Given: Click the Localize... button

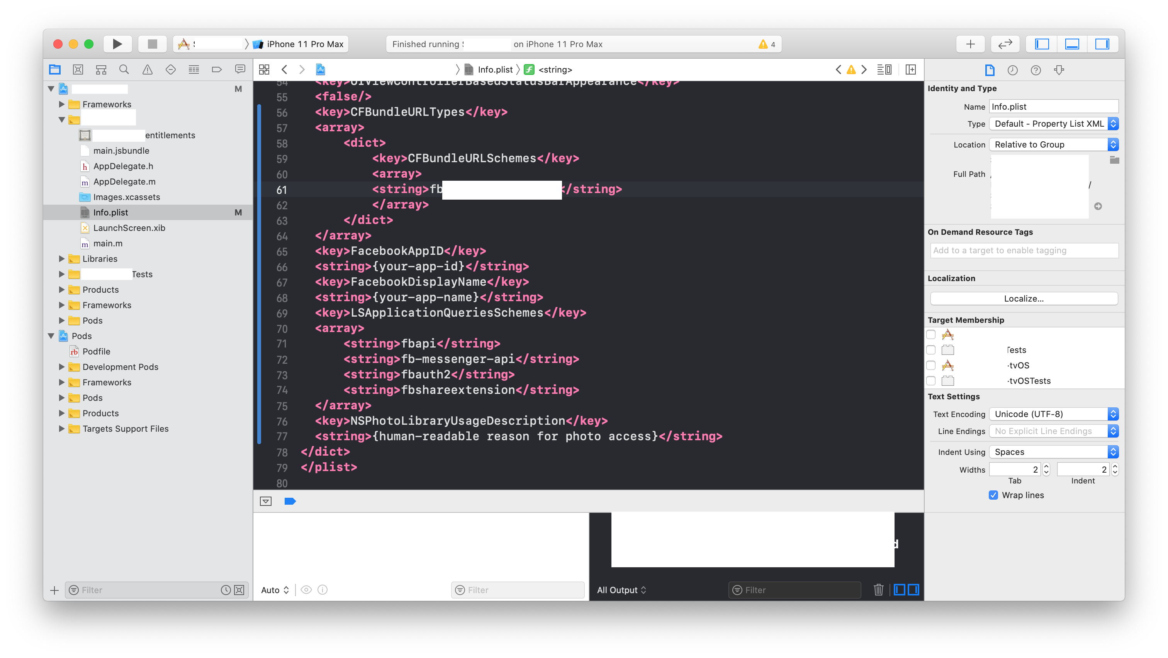Looking at the screenshot, I should coord(1024,298).
